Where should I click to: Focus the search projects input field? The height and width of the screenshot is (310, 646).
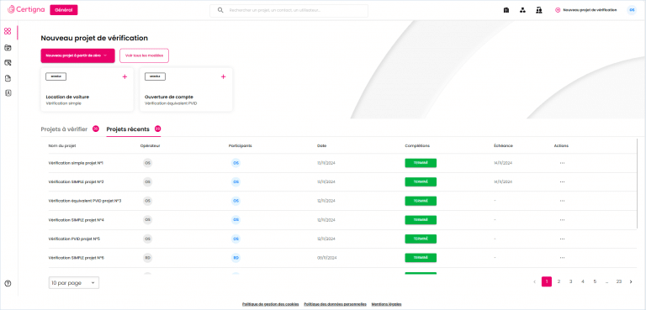point(289,10)
